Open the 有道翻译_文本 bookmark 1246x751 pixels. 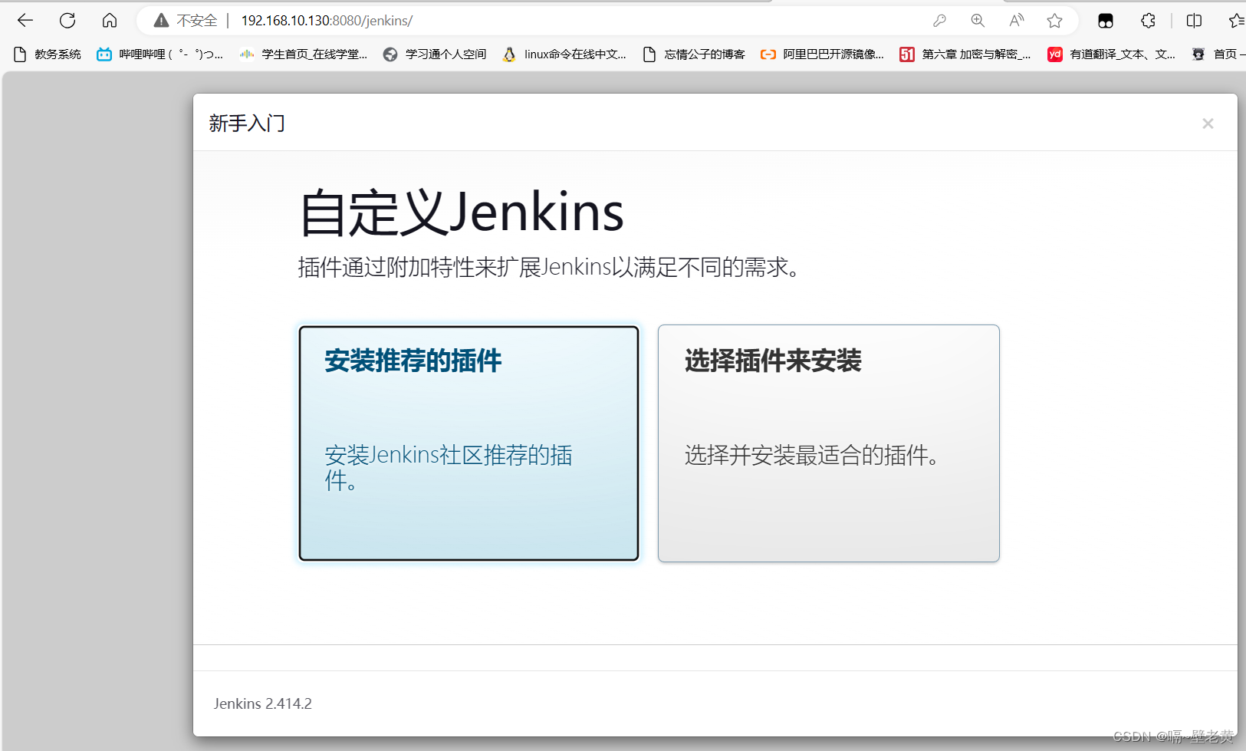tap(1112, 54)
